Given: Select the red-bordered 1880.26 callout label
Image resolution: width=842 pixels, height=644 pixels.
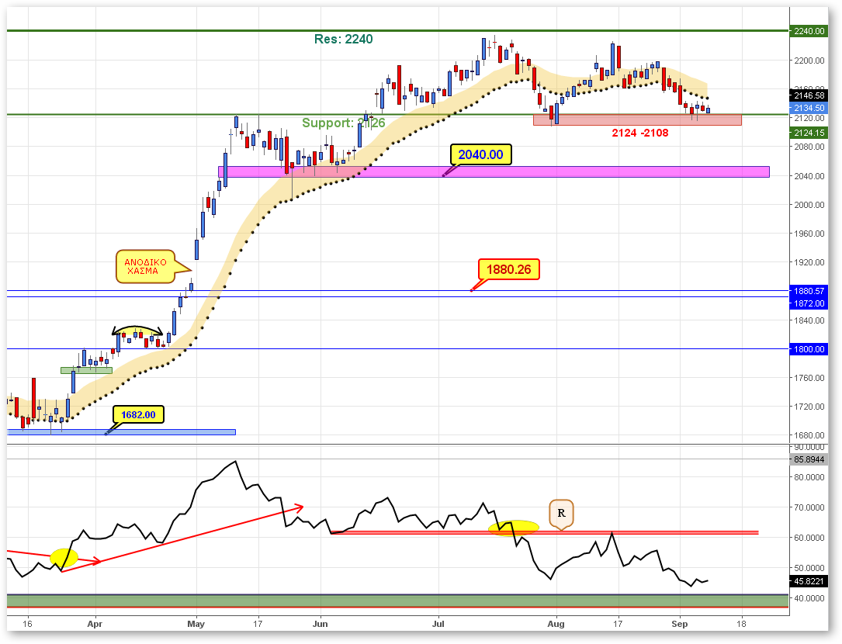Looking at the screenshot, I should pos(508,269).
